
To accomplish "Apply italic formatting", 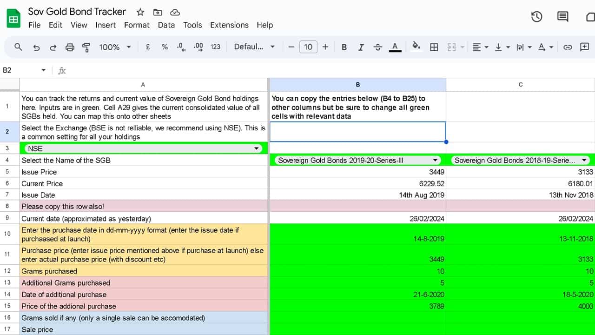I will [x=360, y=47].
